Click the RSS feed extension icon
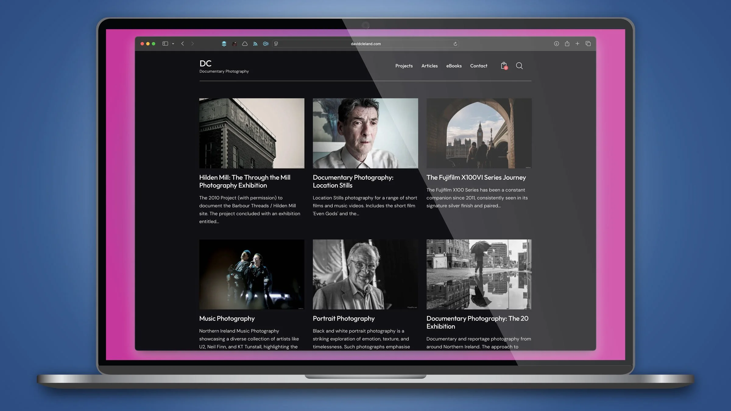The height and width of the screenshot is (411, 731). pos(255,44)
